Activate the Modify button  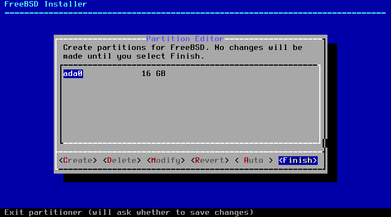click(166, 160)
